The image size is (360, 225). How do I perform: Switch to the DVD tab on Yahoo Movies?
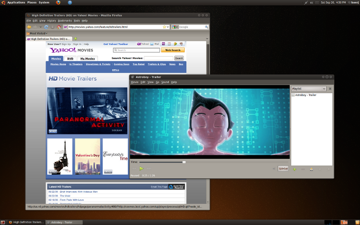(x=70, y=58)
